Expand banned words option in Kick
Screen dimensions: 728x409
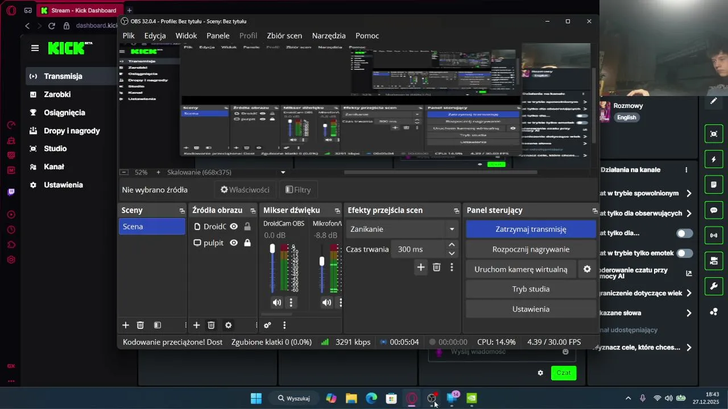click(x=689, y=313)
